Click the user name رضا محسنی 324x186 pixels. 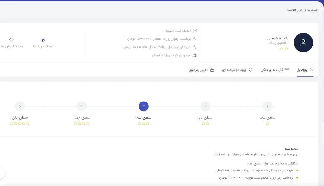(277, 38)
